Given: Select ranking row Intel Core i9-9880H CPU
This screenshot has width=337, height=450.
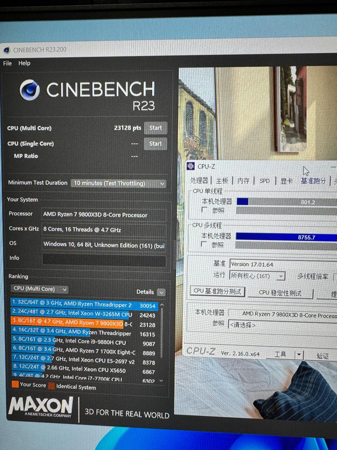Looking at the screenshot, I should (84, 341).
